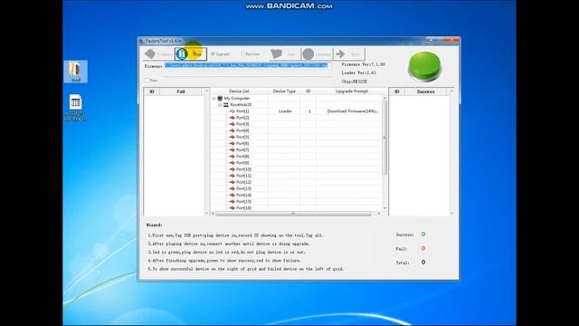This screenshot has height=326, width=579.
Task: Click the device list scroll-up arrow
Action: coord(384,98)
